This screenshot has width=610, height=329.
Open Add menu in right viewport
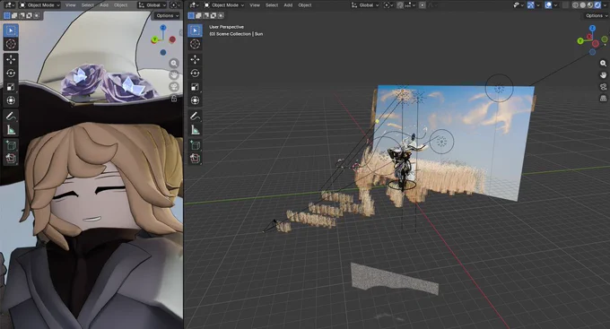288,5
